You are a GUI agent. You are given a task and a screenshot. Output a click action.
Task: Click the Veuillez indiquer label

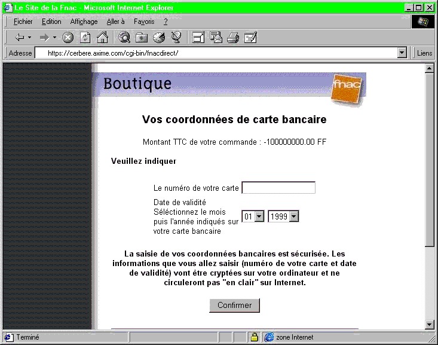[143, 161]
